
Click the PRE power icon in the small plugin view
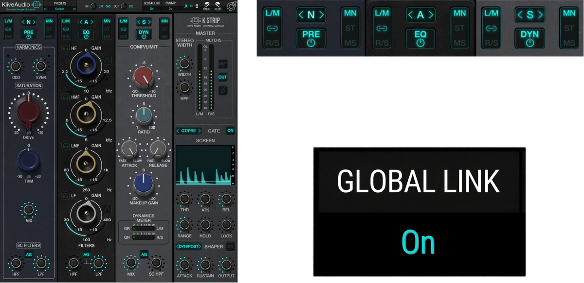point(28,36)
